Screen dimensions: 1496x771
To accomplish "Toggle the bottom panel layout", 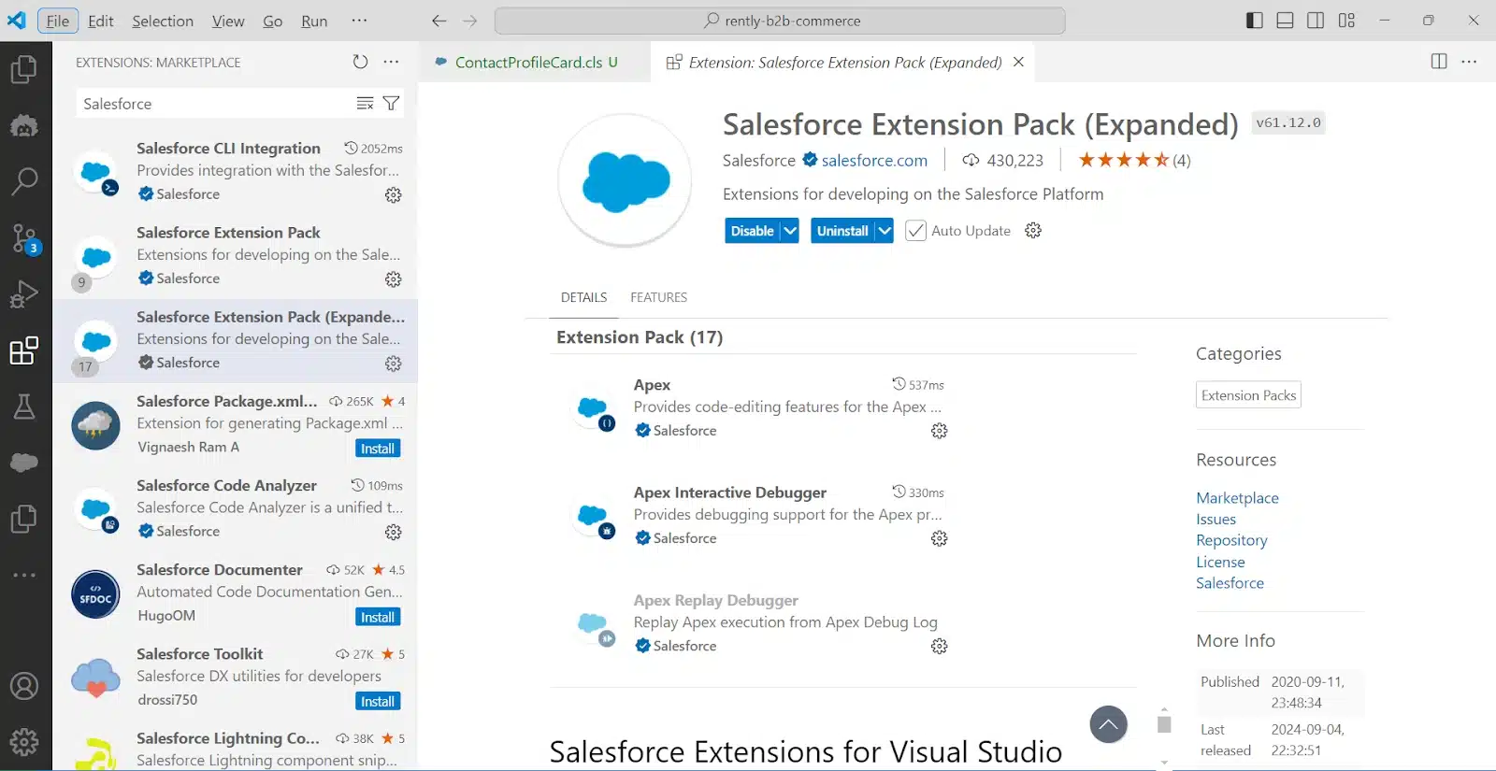I will pyautogui.click(x=1286, y=21).
